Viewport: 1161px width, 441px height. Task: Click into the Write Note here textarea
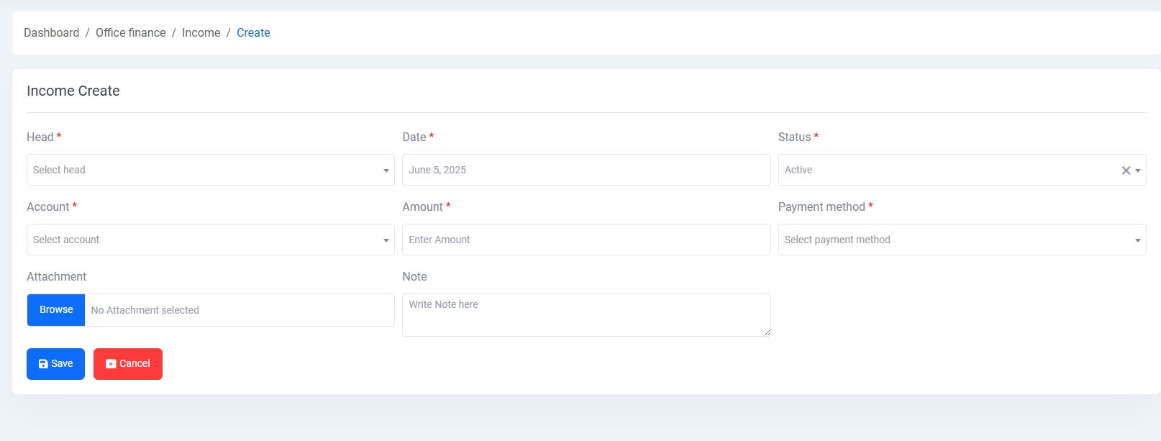tap(586, 314)
